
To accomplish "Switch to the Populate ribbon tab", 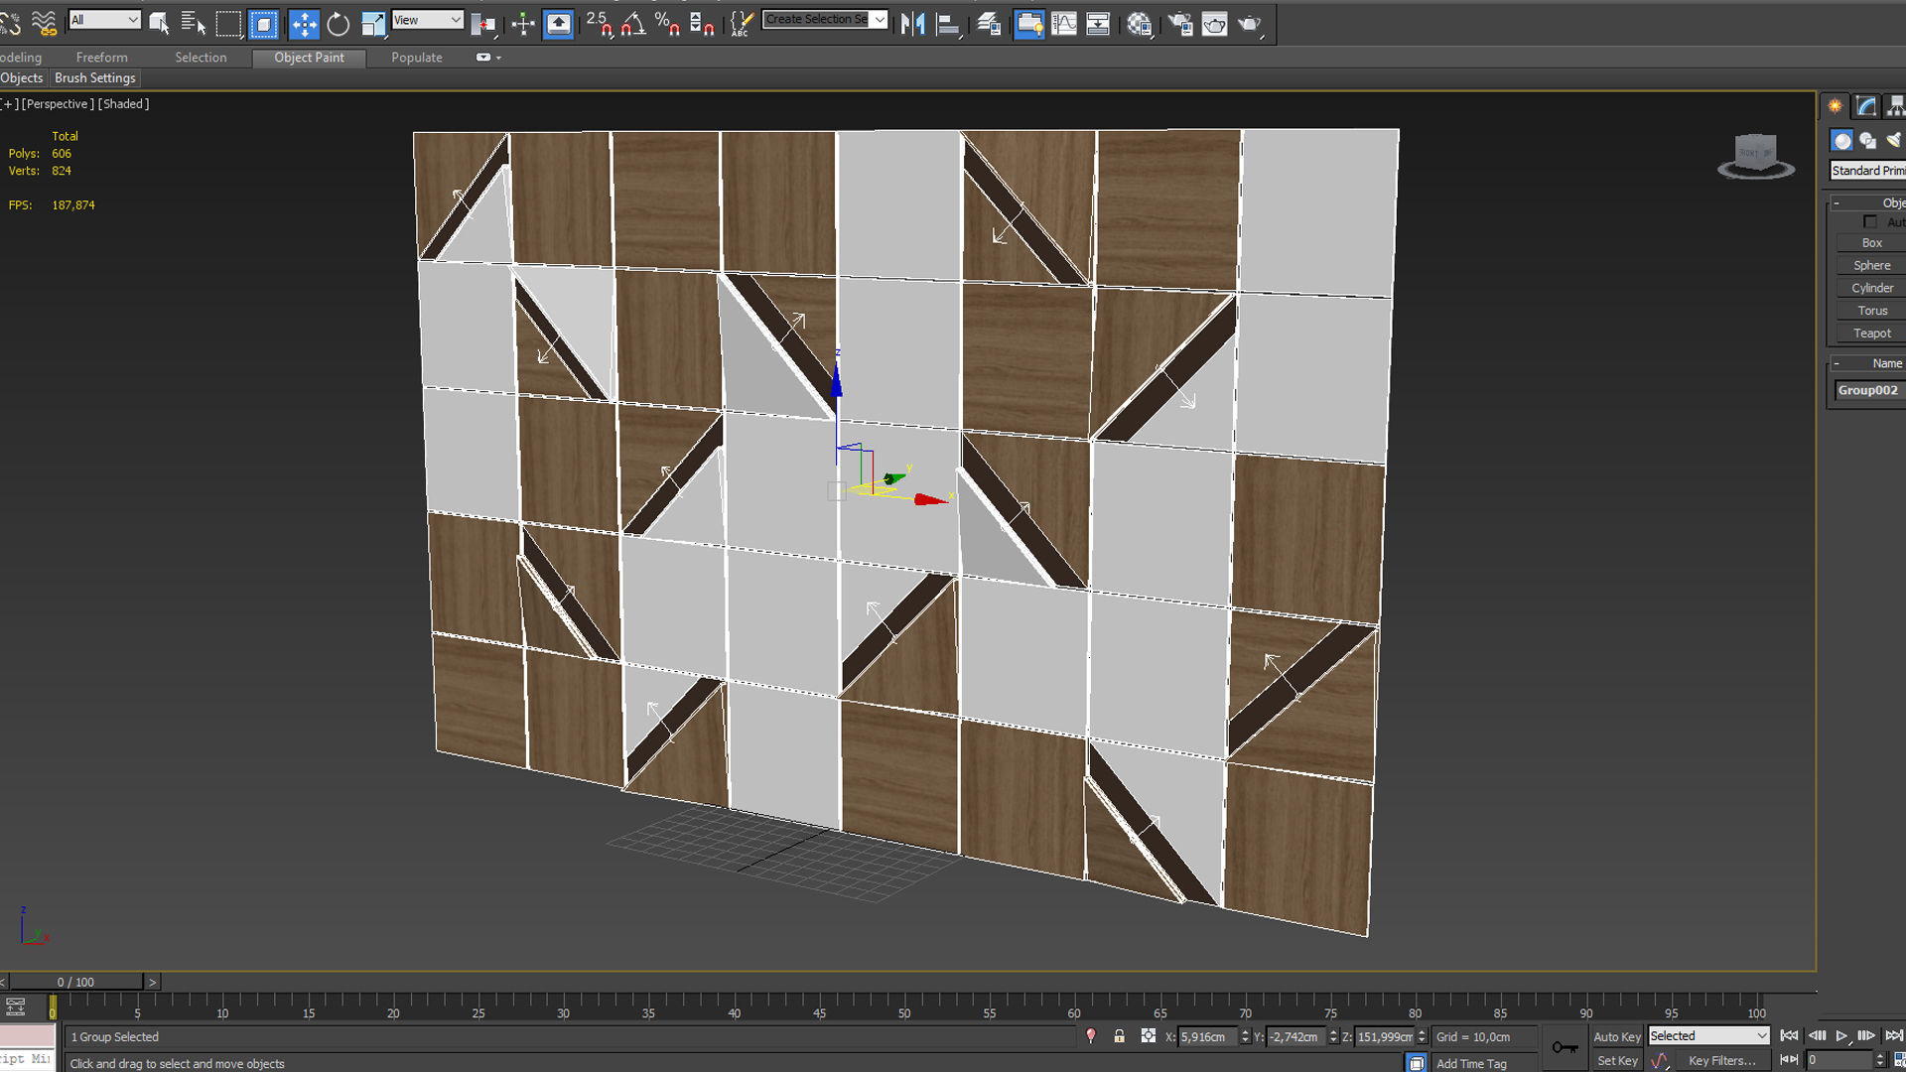I will [417, 58].
